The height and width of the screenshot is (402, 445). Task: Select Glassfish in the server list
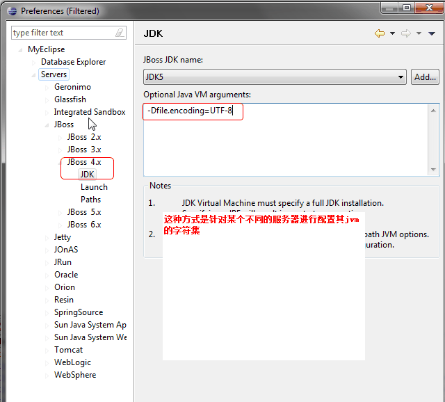[70, 99]
